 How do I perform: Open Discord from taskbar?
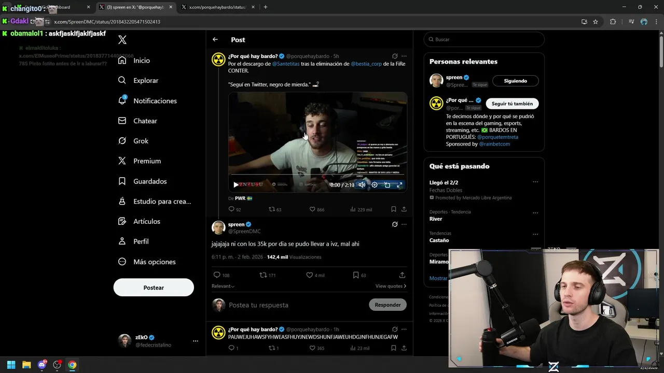[x=42, y=365]
